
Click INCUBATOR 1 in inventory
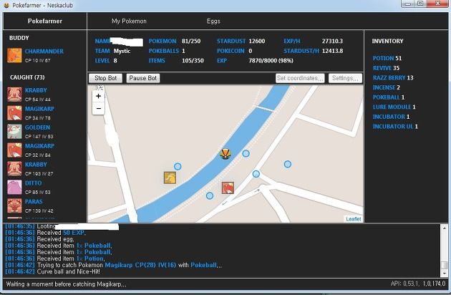(x=391, y=117)
